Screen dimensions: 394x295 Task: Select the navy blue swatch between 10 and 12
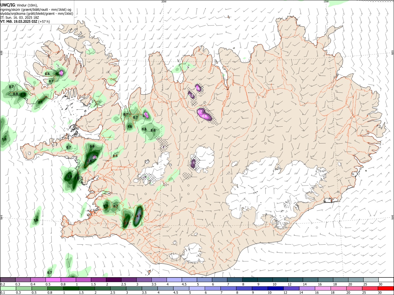coord(275,288)
